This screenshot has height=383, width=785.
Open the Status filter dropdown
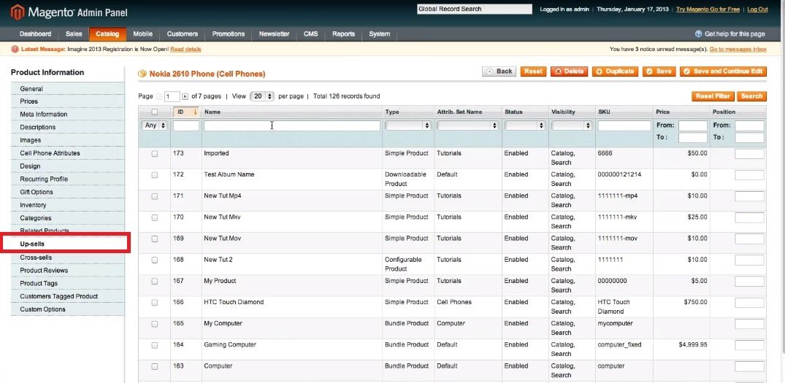point(525,125)
